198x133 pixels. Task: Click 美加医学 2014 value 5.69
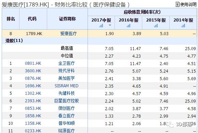pyautogui.click(x=192, y=78)
